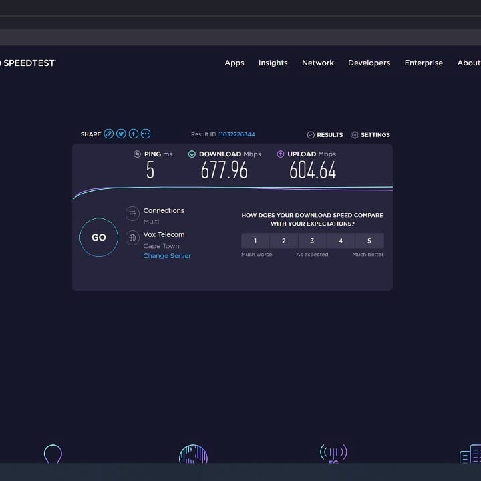
Task: Share result on Facebook
Action: (x=134, y=134)
